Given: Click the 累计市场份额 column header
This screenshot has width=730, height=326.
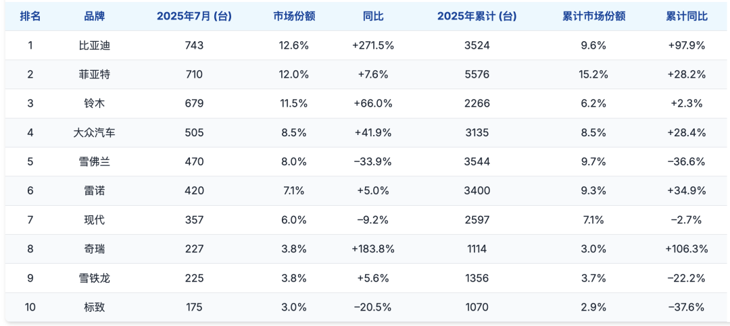Looking at the screenshot, I should coord(593,16).
